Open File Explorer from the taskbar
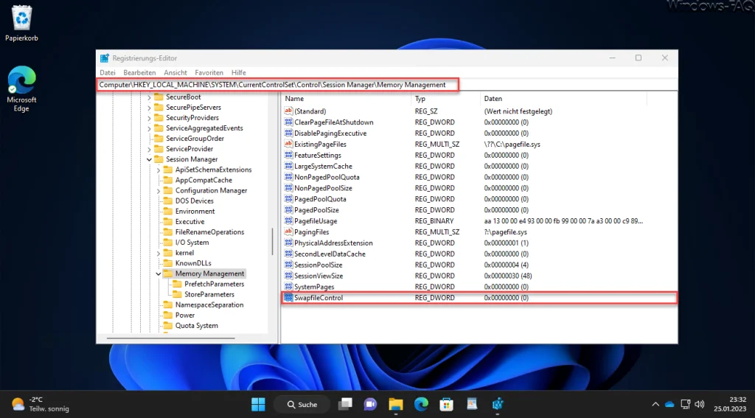This screenshot has height=418, width=755. [x=396, y=404]
